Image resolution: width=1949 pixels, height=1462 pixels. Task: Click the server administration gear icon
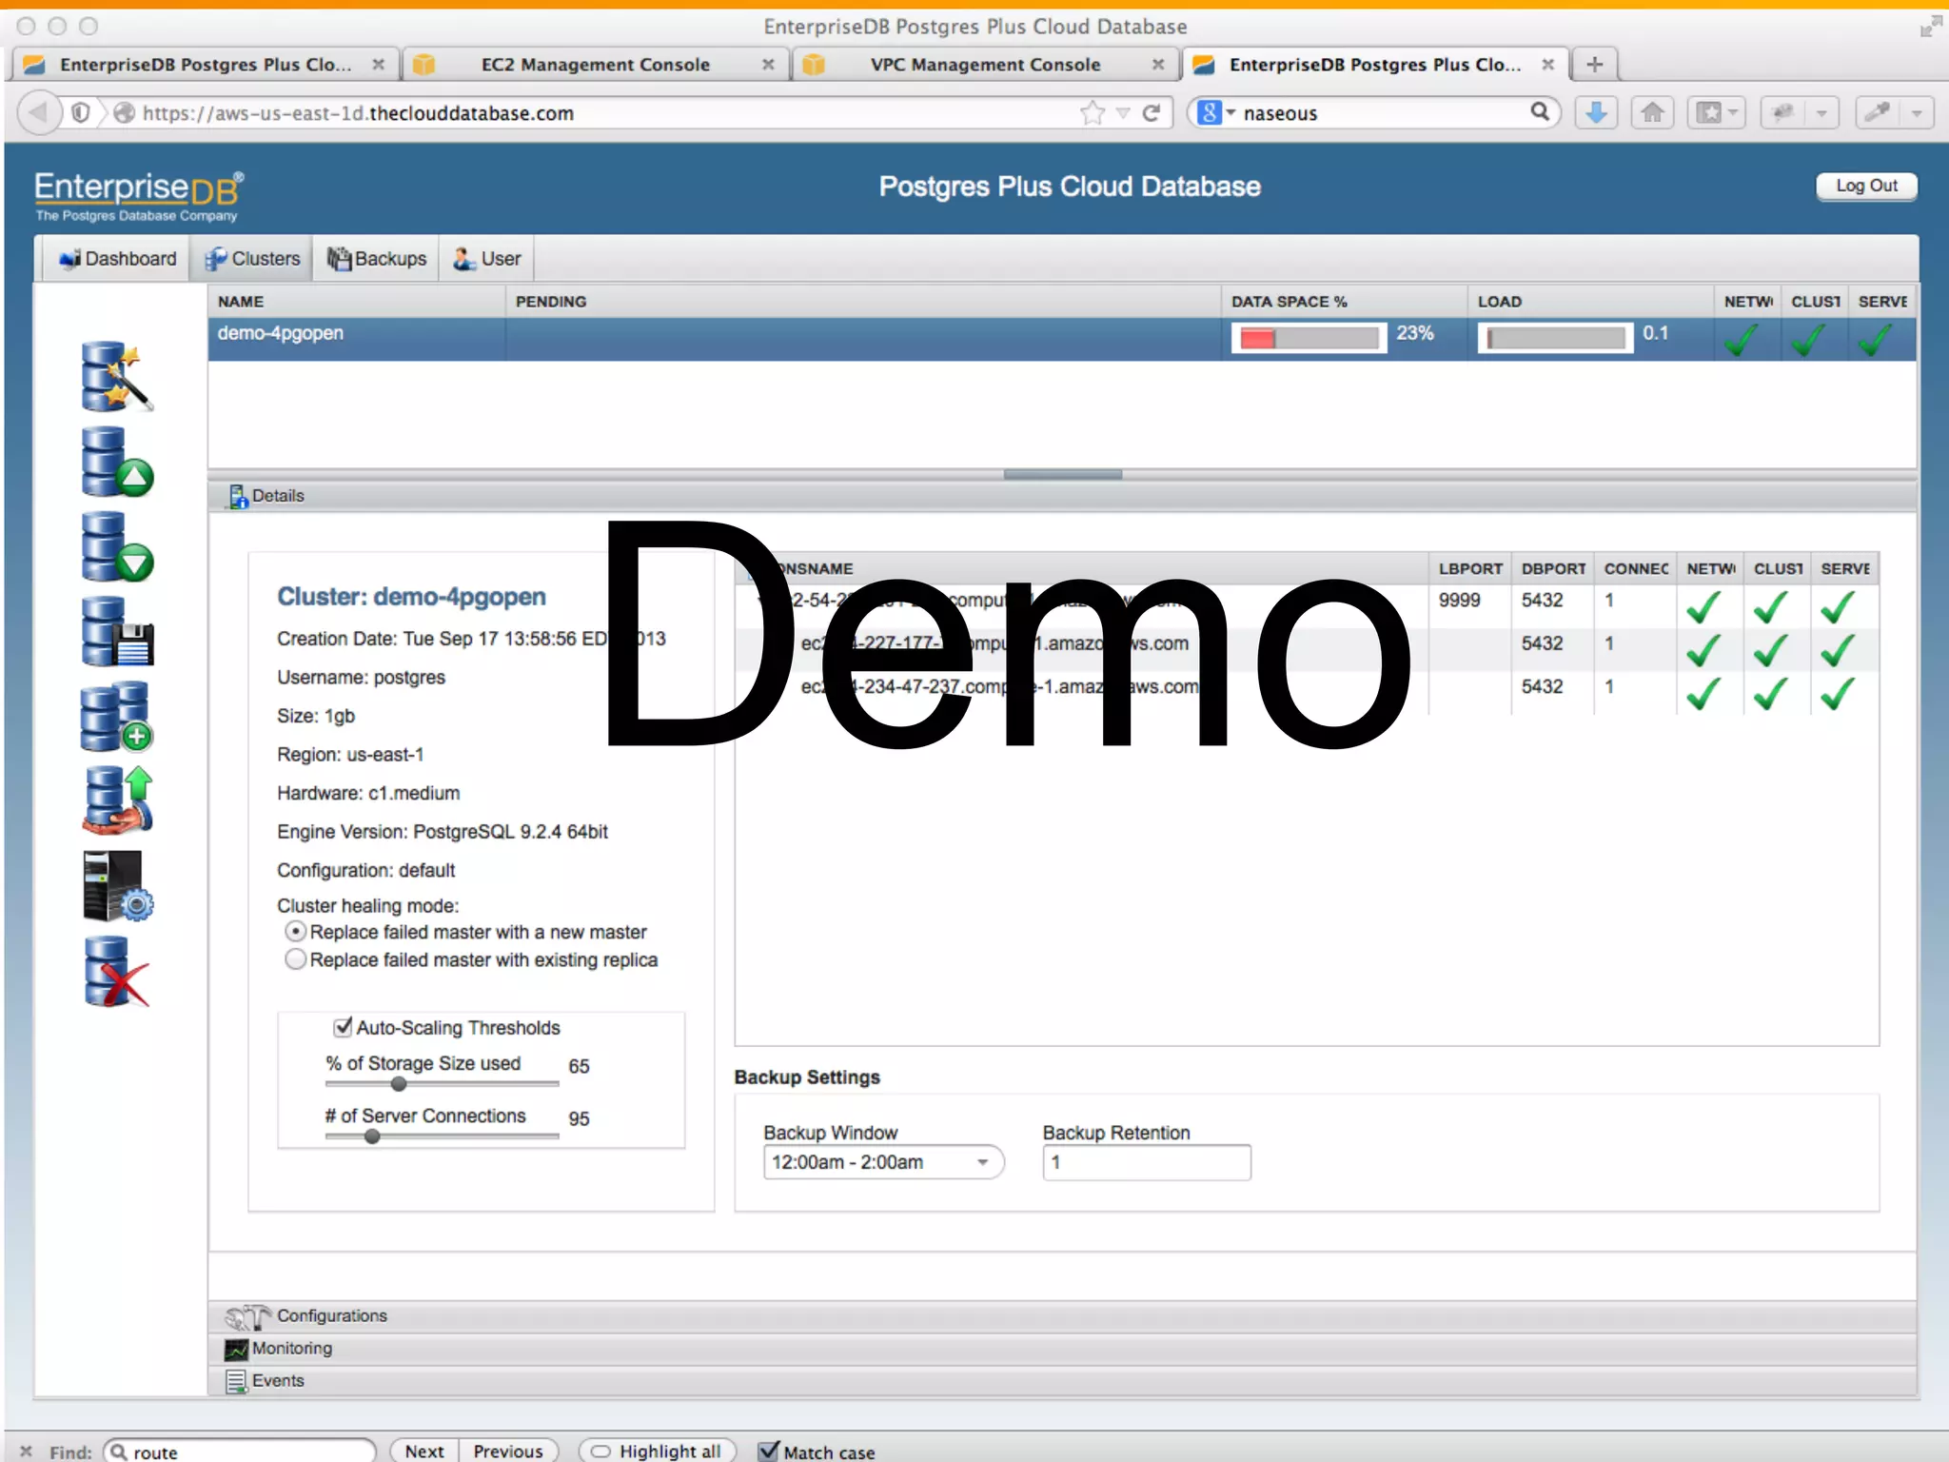[x=117, y=886]
